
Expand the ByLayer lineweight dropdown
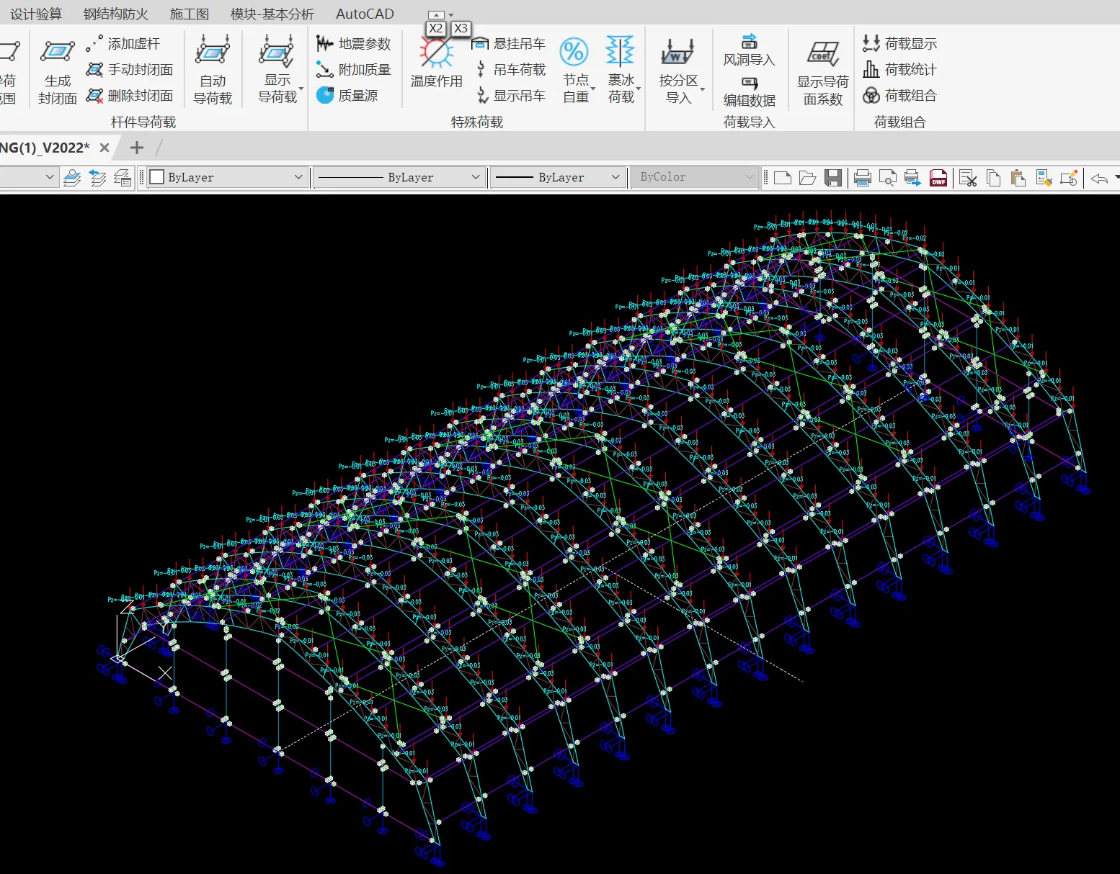[615, 177]
